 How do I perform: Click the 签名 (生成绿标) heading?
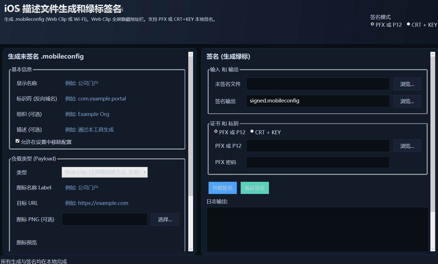(228, 57)
